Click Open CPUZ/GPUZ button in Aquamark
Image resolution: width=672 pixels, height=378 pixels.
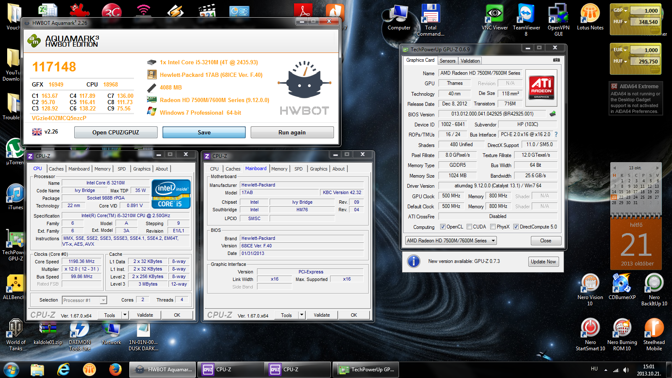click(115, 132)
